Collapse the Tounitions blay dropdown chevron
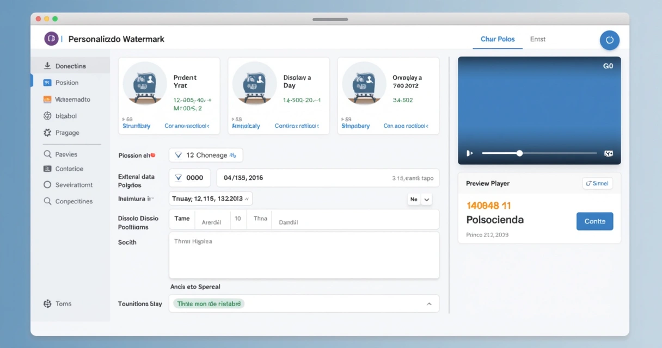Image resolution: width=662 pixels, height=348 pixels. [x=429, y=304]
